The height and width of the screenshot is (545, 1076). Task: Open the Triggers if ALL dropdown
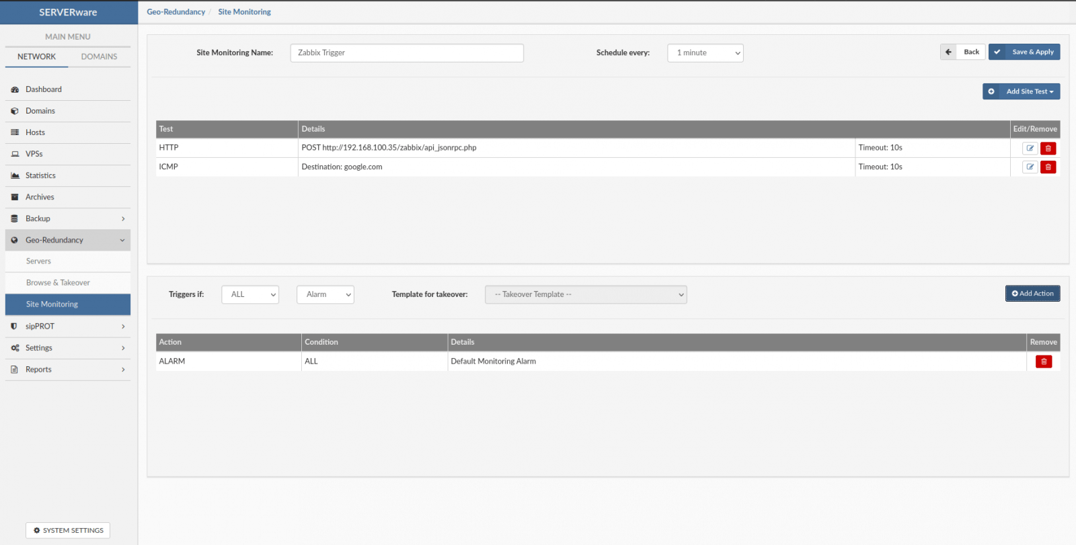tap(250, 294)
